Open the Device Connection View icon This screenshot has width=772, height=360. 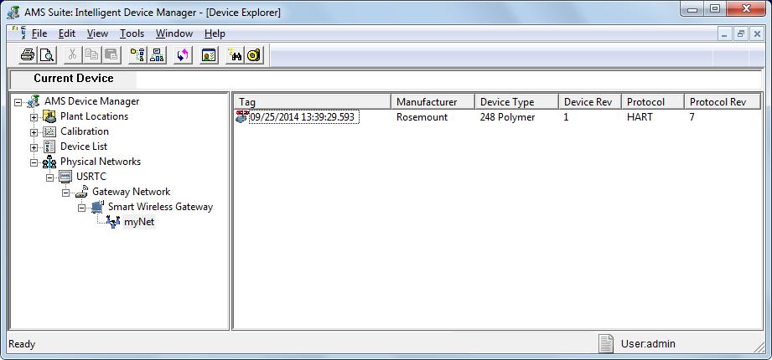pos(157,55)
